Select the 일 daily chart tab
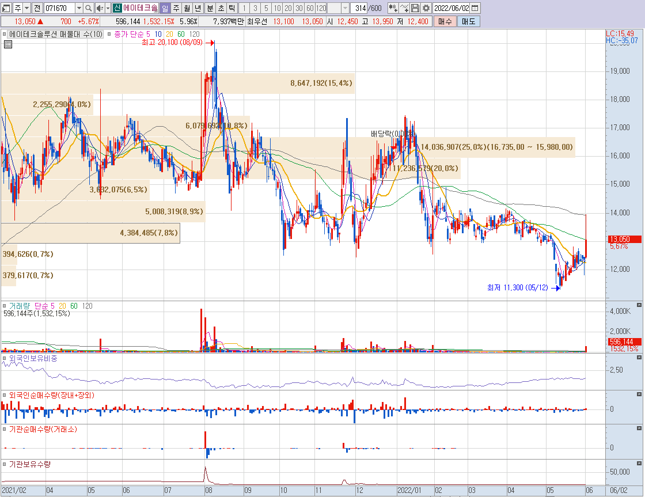 coord(165,8)
